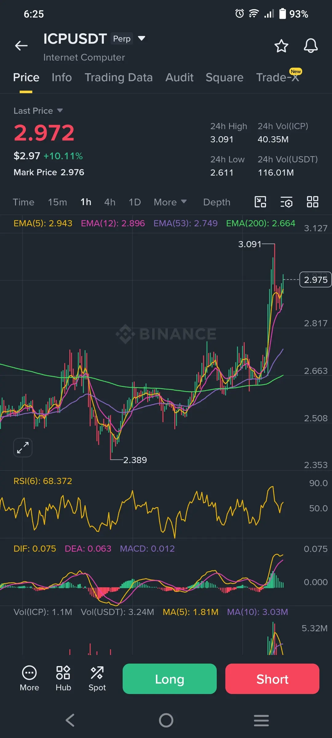Tap the 24h Low value 2.611
332x738 pixels.
point(222,173)
